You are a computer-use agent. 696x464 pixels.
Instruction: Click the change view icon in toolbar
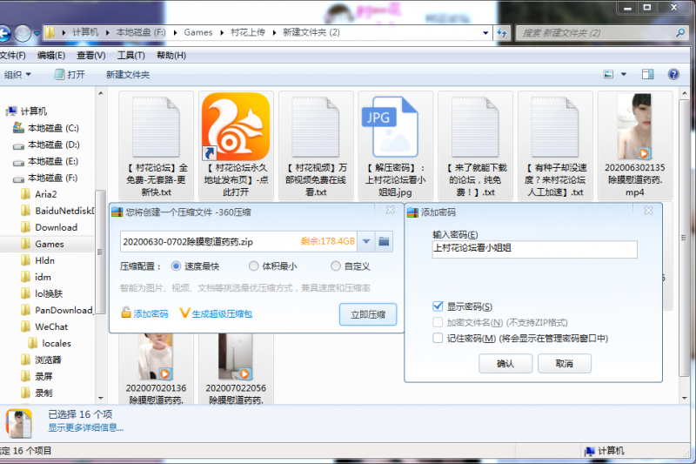point(609,75)
